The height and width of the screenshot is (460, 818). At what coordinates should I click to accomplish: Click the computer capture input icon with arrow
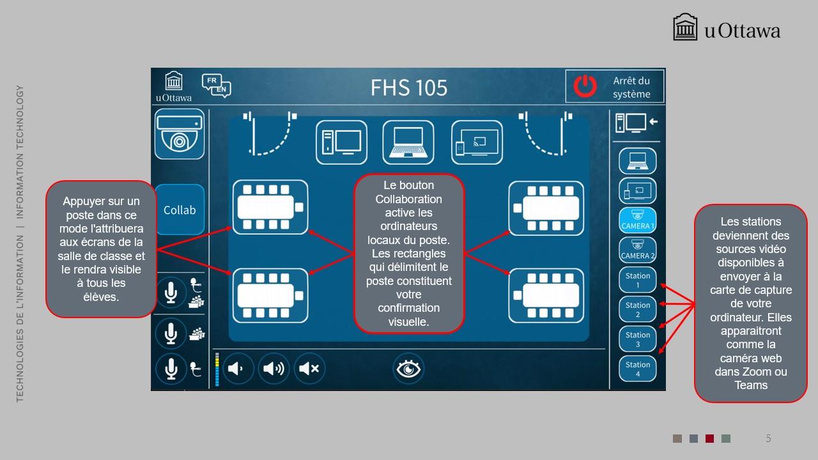pos(636,123)
